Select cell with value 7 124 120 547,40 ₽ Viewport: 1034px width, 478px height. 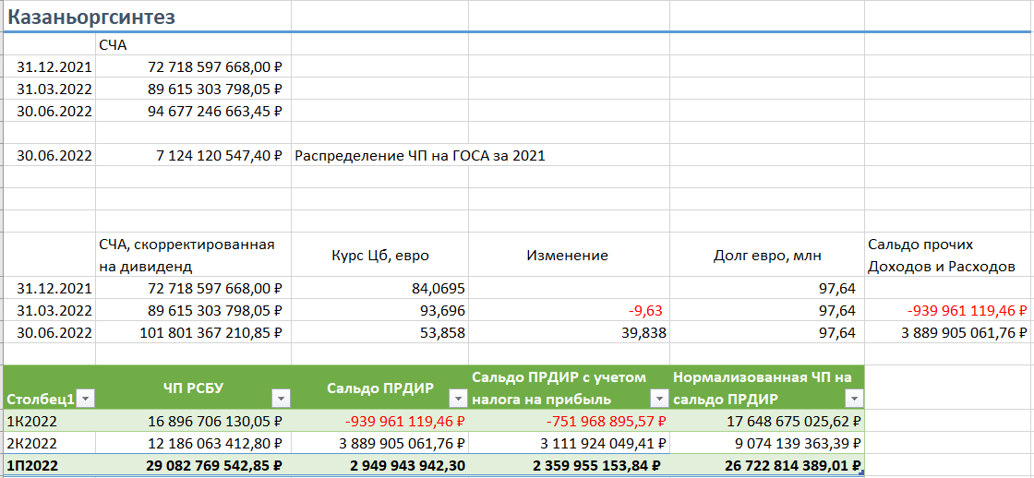(x=193, y=156)
